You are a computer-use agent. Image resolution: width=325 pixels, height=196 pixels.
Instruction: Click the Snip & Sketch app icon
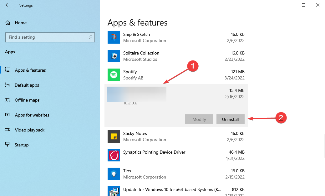[x=114, y=37]
